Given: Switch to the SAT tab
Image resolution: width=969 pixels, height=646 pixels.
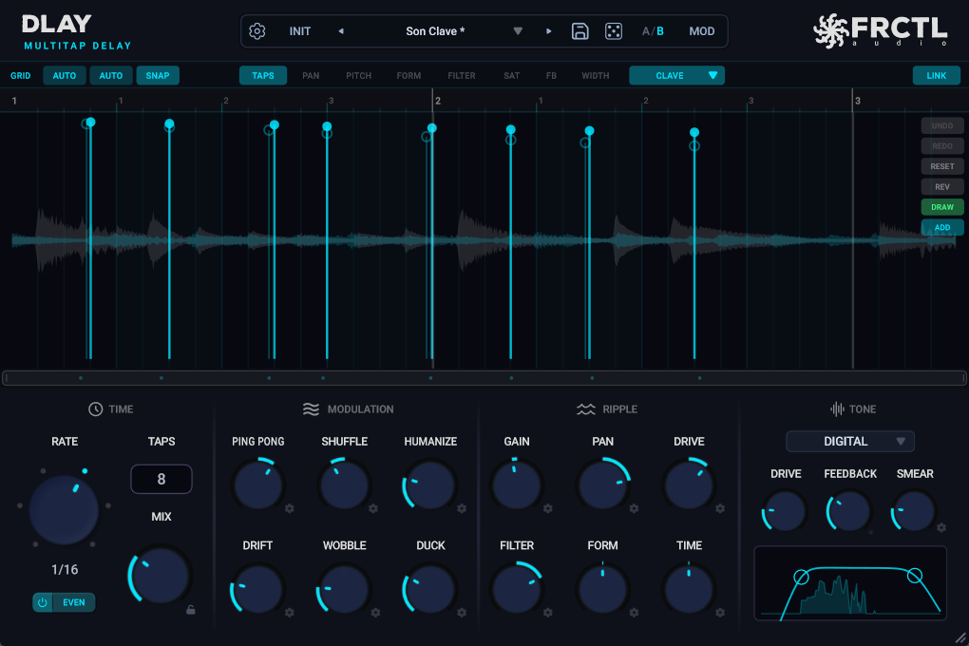Looking at the screenshot, I should coord(512,75).
